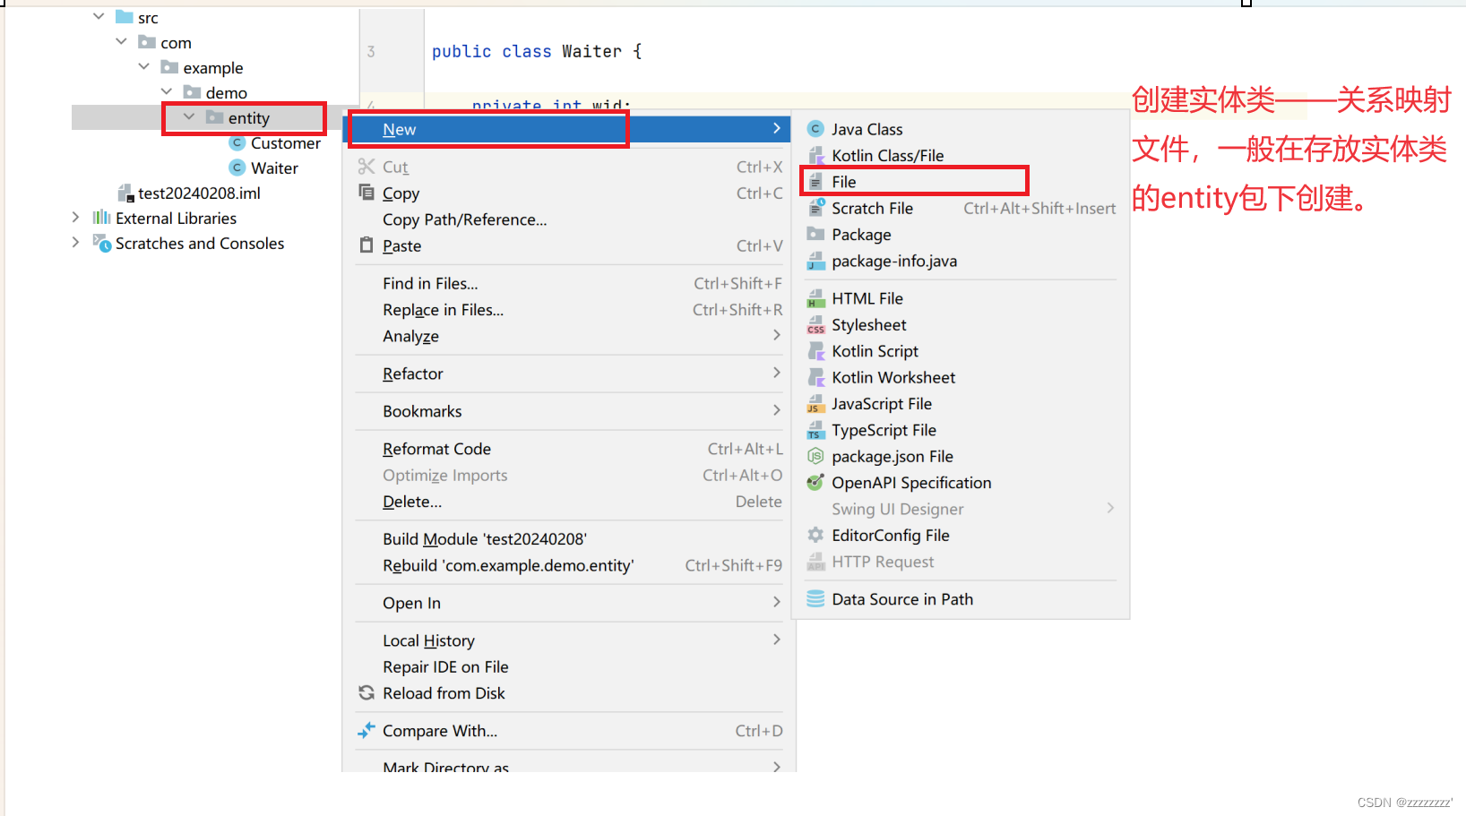
Task: Click the File type icon in New submenu
Action: tap(815, 182)
